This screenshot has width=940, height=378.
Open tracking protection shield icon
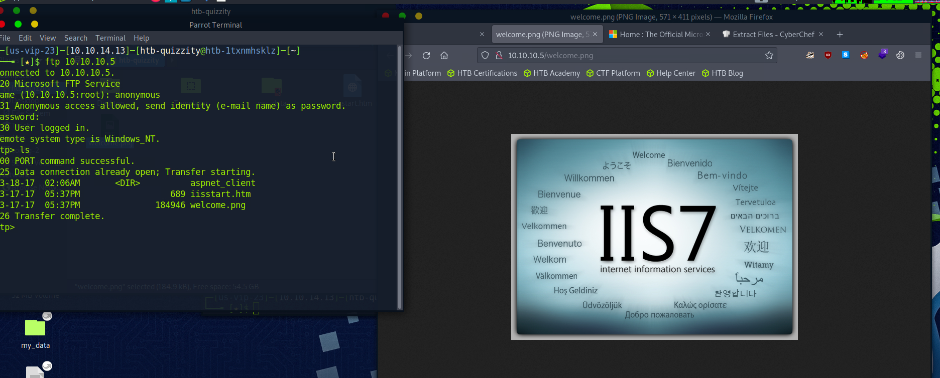click(x=485, y=56)
